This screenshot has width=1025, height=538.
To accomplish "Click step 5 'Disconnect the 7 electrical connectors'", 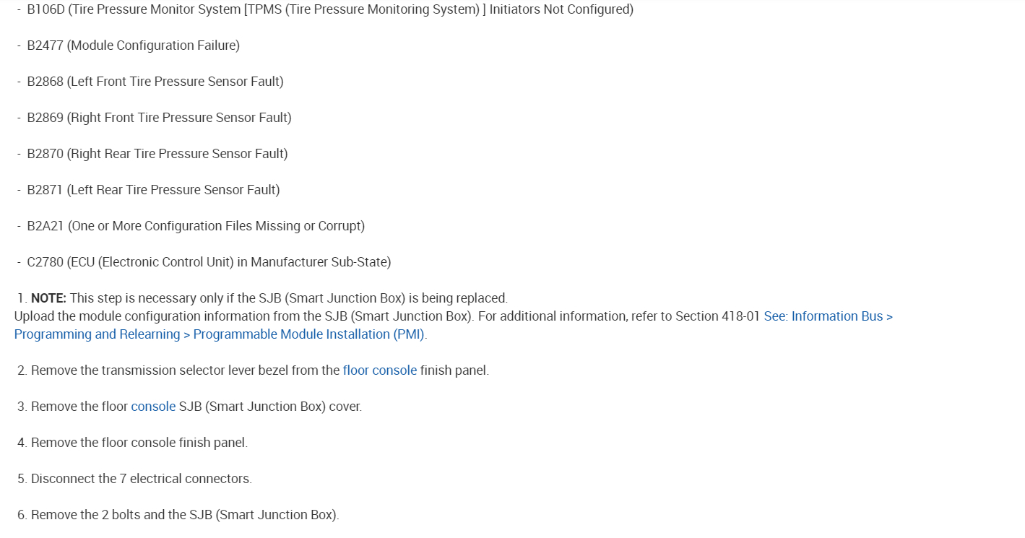I will (141, 479).
